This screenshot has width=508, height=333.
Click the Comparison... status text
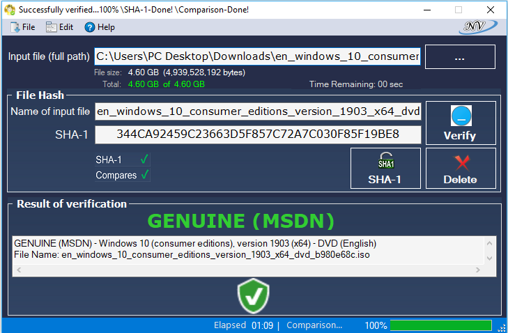(x=314, y=325)
